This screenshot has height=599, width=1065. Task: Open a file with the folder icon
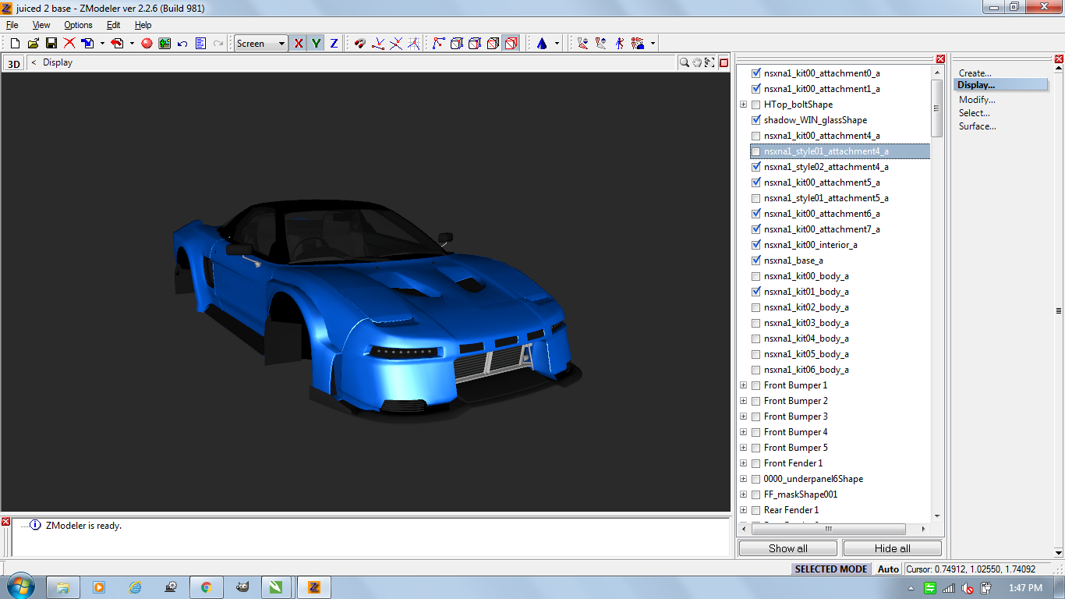pyautogui.click(x=34, y=44)
